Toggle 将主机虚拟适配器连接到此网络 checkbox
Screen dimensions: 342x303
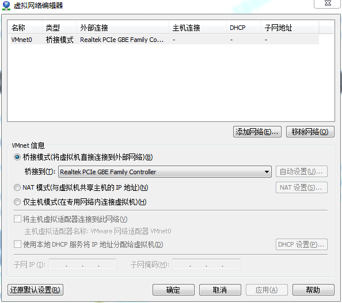pos(17,219)
